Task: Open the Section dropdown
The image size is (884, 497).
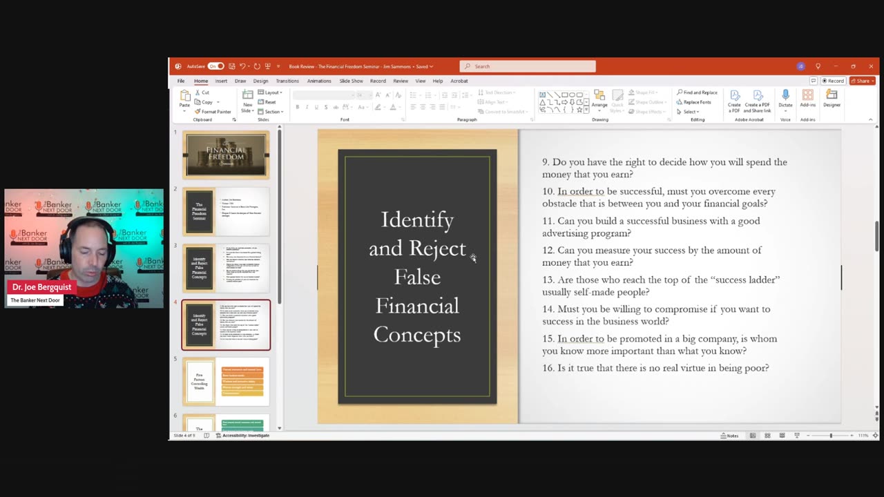Action: 271,112
